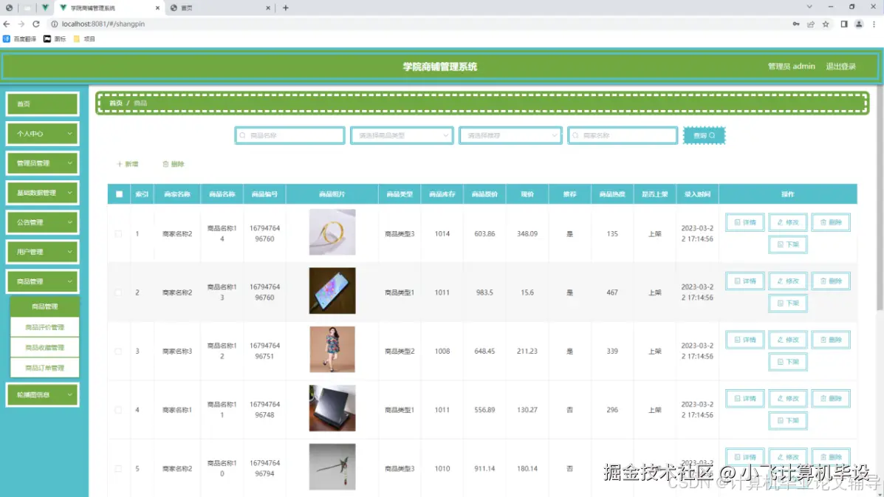
Task: Check the checkbox for row 2
Action: pyautogui.click(x=118, y=292)
